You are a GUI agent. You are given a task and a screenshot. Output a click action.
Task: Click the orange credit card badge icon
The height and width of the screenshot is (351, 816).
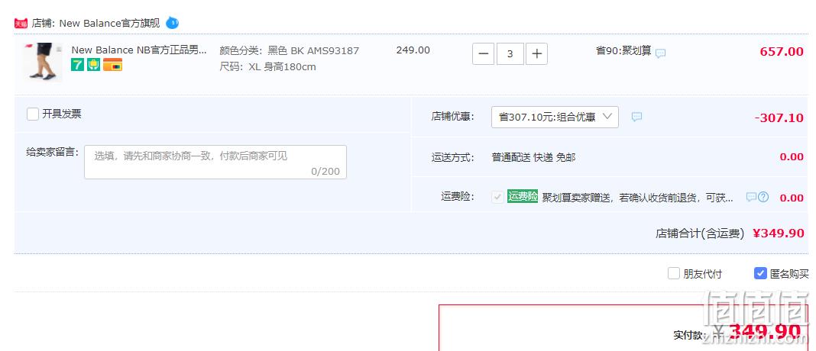(x=112, y=65)
